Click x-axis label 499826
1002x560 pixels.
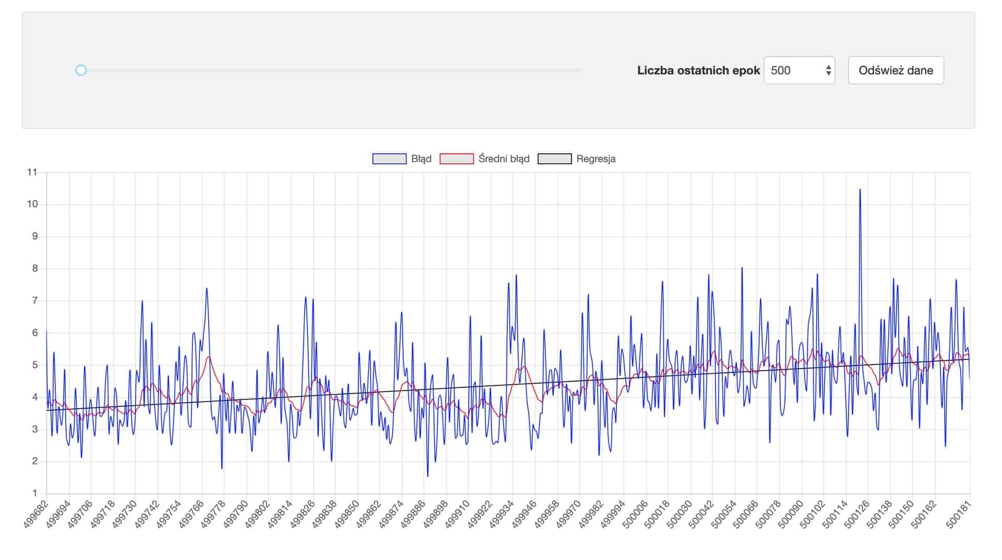(x=302, y=514)
